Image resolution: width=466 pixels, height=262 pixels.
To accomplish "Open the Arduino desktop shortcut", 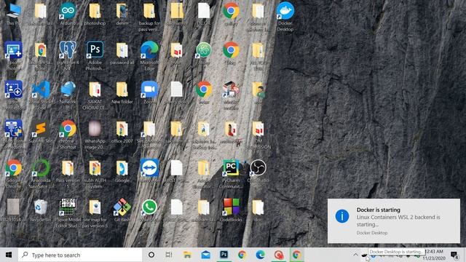I will (x=68, y=14).
